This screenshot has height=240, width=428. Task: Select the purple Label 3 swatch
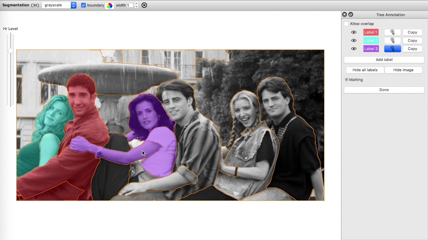[x=371, y=49]
